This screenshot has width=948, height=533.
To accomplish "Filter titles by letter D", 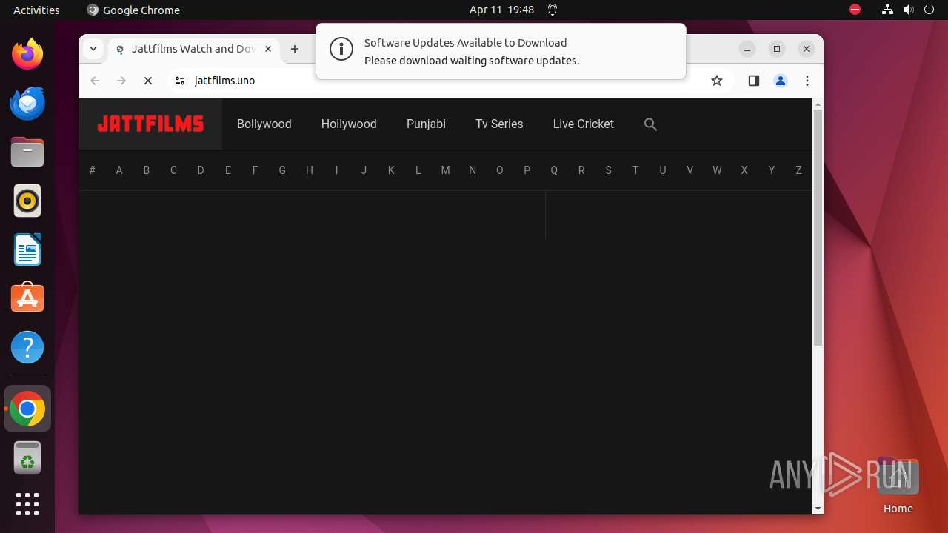I will (x=201, y=170).
